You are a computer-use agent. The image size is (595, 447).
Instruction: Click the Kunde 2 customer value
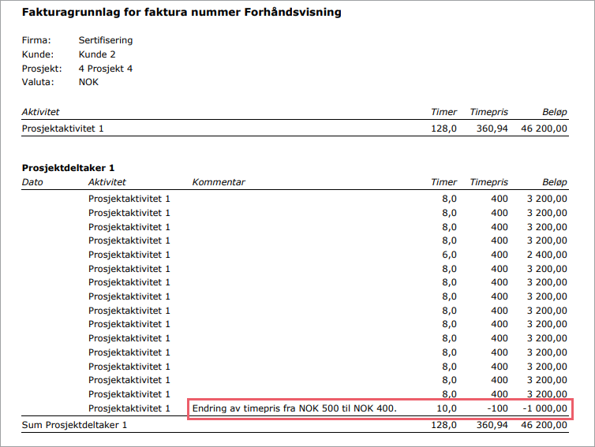[97, 54]
